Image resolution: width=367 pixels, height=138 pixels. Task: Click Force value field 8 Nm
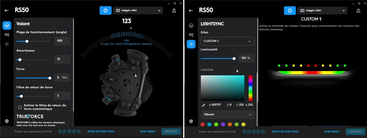pos(62,78)
